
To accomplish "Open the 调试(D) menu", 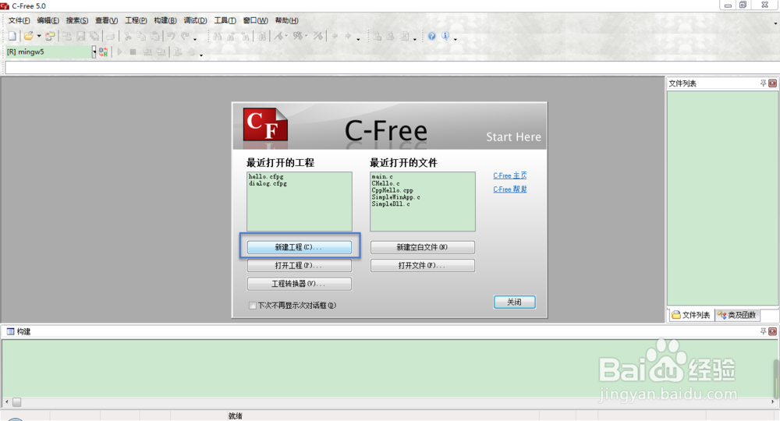I will pyautogui.click(x=195, y=20).
